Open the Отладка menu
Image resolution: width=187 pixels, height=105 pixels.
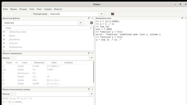tap(23, 9)
